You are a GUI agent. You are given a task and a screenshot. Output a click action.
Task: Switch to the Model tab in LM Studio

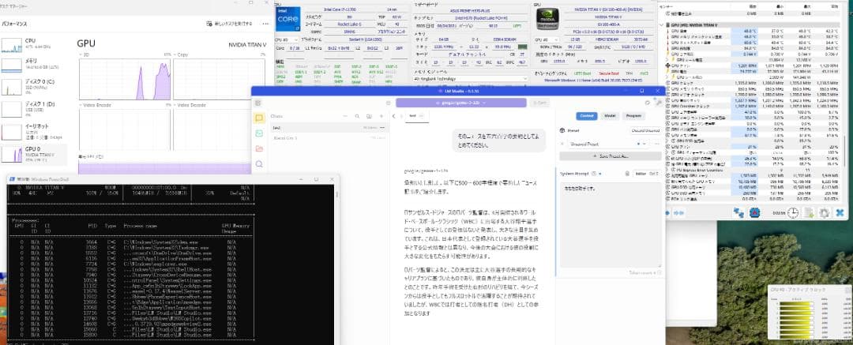coord(611,116)
